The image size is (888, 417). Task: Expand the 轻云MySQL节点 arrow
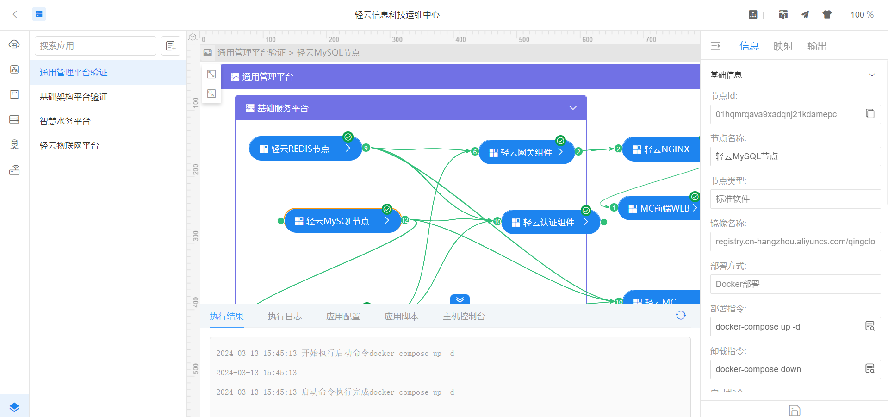[x=387, y=221]
